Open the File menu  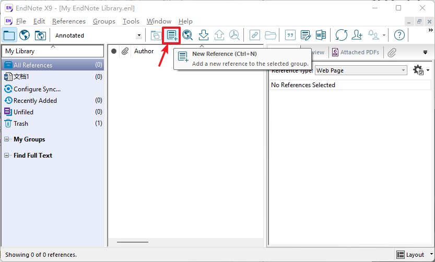coord(21,21)
